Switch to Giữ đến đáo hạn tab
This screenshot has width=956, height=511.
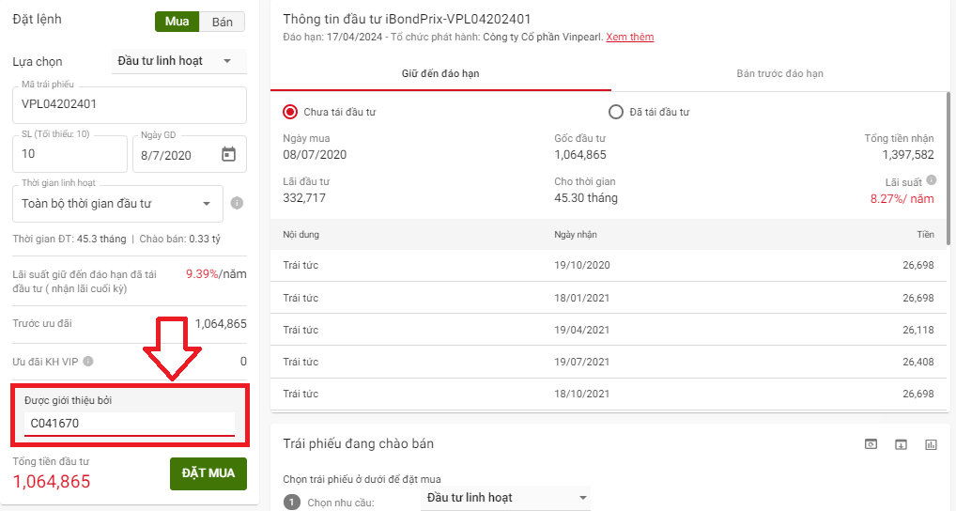pyautogui.click(x=439, y=73)
